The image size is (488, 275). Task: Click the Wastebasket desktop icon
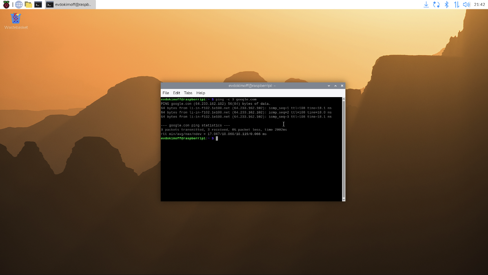pyautogui.click(x=16, y=19)
